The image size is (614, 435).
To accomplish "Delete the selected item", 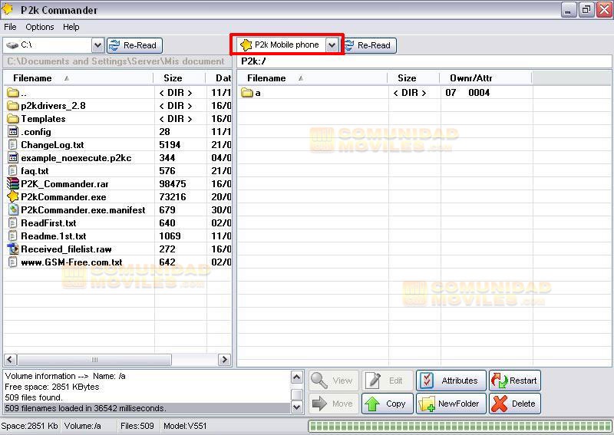I will [514, 404].
